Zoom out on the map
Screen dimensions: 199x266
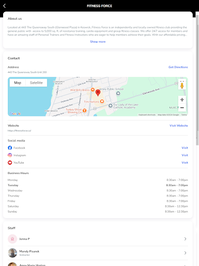pos(182,108)
